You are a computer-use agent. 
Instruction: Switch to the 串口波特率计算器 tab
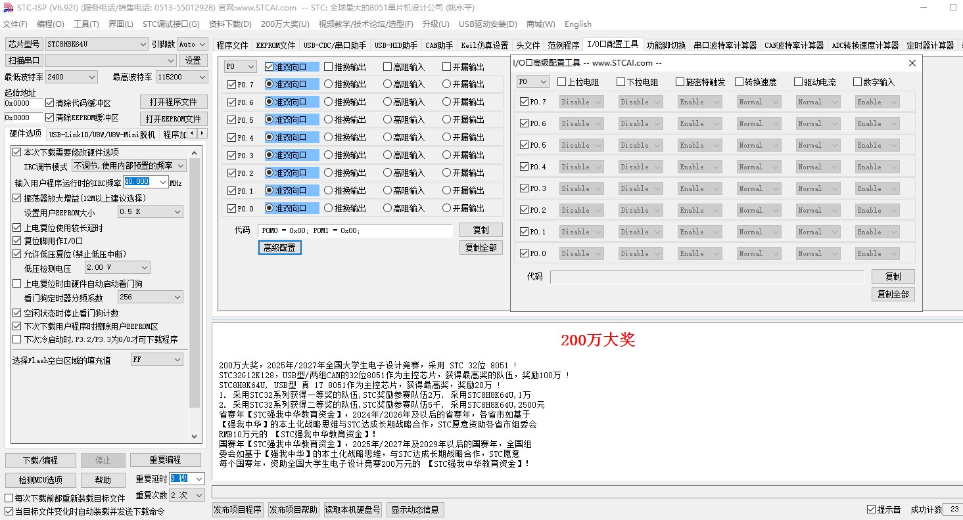[x=725, y=45]
